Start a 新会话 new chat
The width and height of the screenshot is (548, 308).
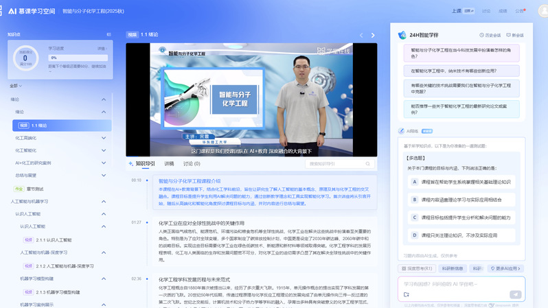pyautogui.click(x=514, y=35)
